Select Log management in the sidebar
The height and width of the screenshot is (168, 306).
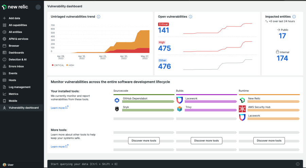coord(19,87)
